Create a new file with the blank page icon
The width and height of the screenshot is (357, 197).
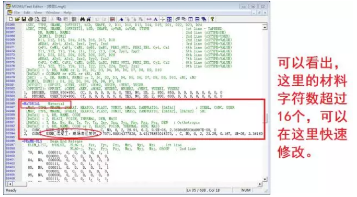coord(10,19)
